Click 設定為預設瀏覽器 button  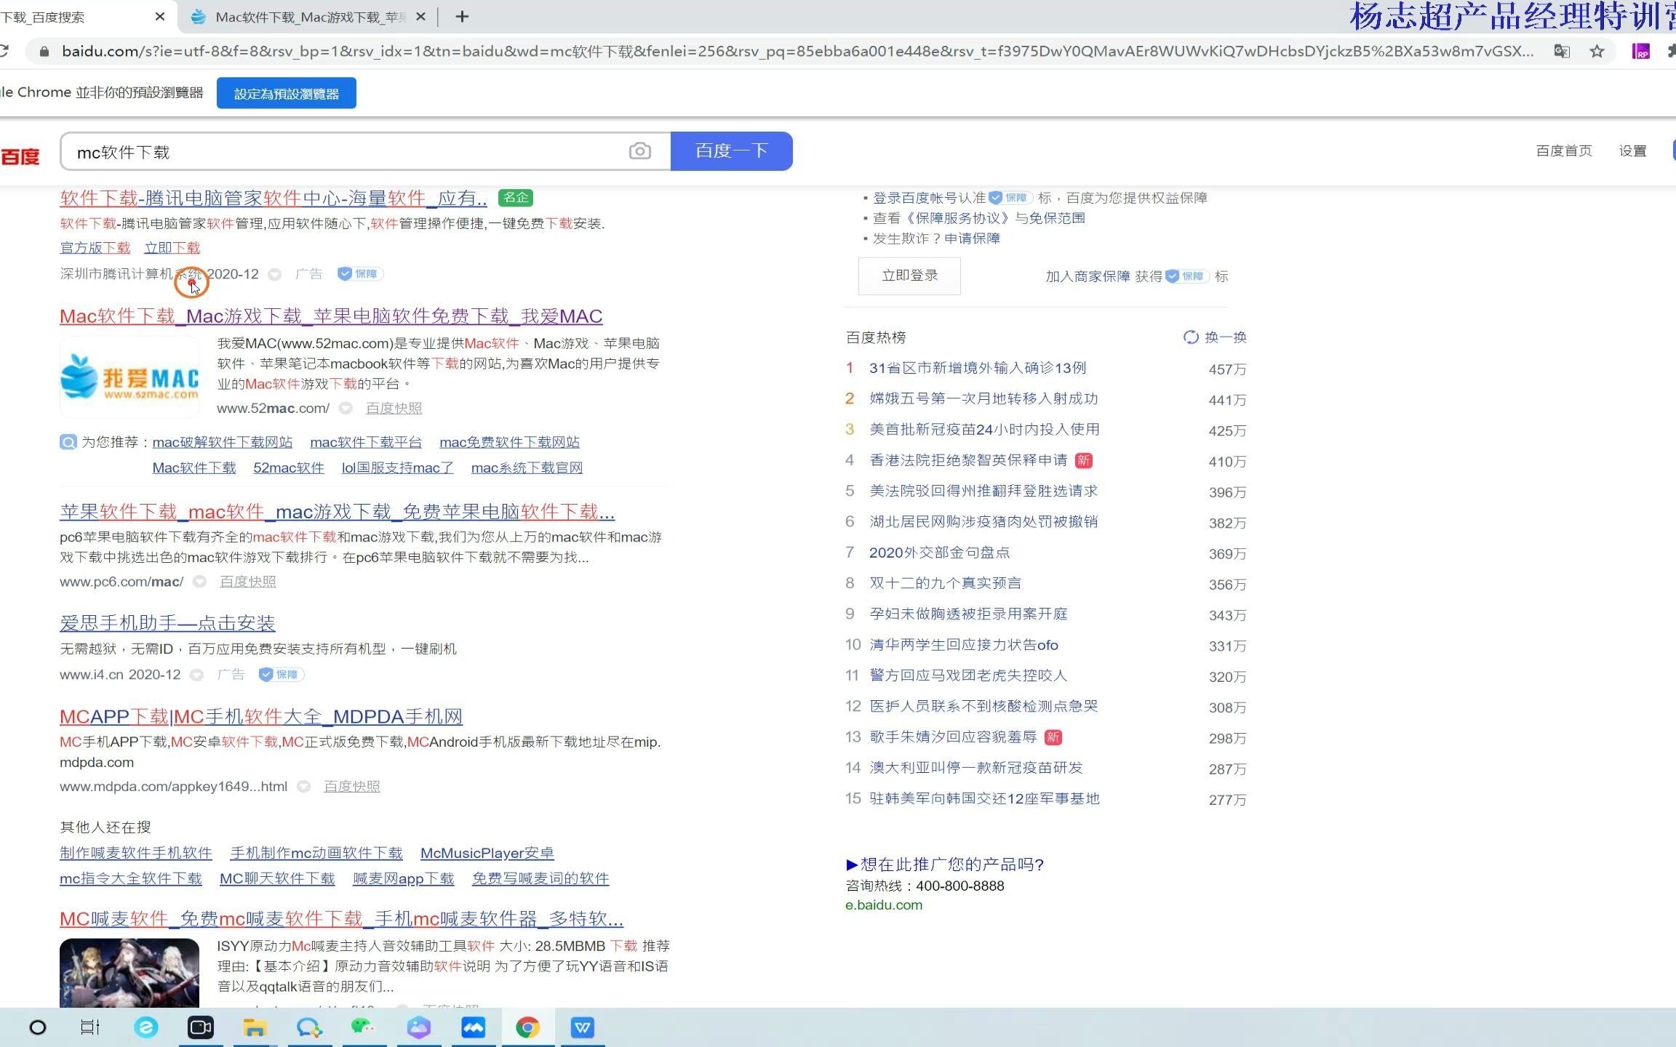point(286,93)
